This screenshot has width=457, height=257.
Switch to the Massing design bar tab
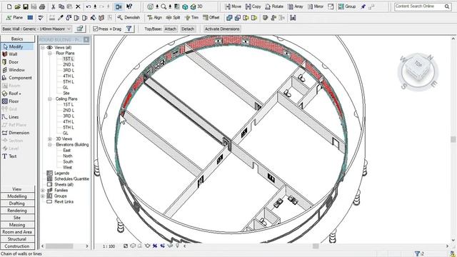(17, 225)
